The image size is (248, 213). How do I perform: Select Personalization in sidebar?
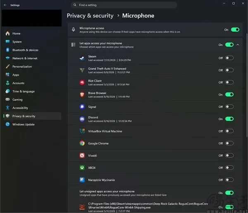(32, 67)
